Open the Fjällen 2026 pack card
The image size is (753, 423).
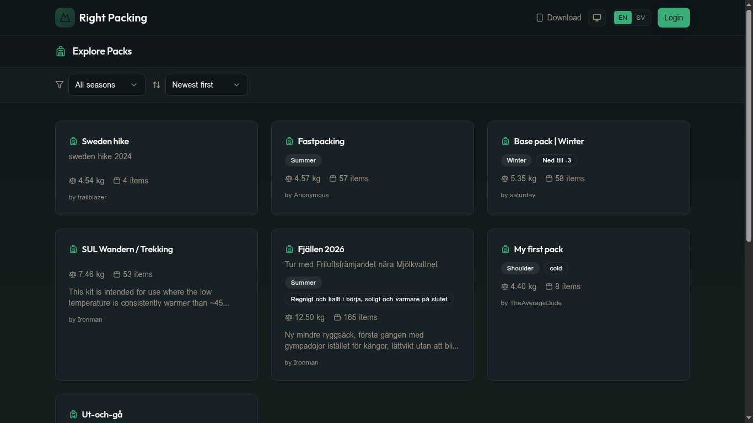click(x=373, y=305)
